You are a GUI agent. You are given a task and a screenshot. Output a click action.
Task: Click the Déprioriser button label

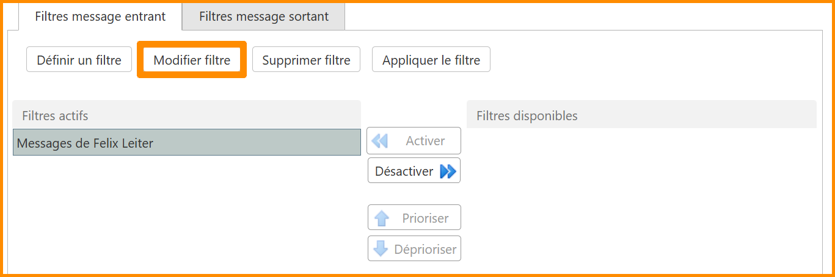coord(425,249)
